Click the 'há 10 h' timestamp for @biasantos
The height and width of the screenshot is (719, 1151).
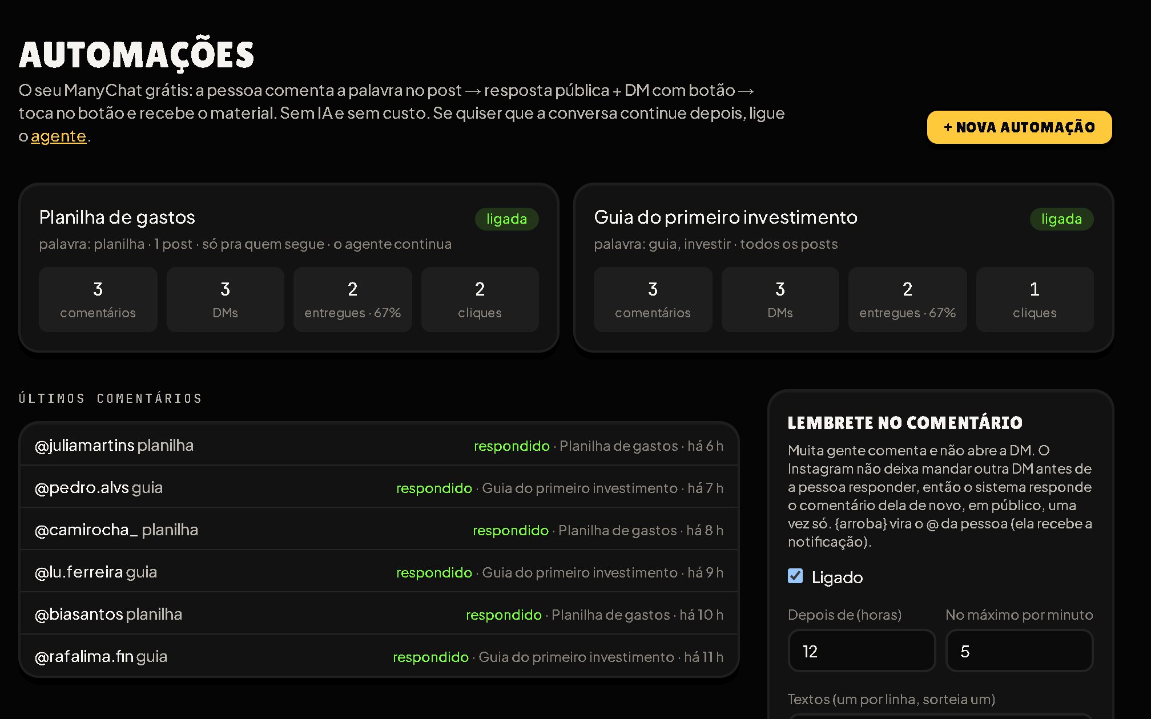(701, 615)
